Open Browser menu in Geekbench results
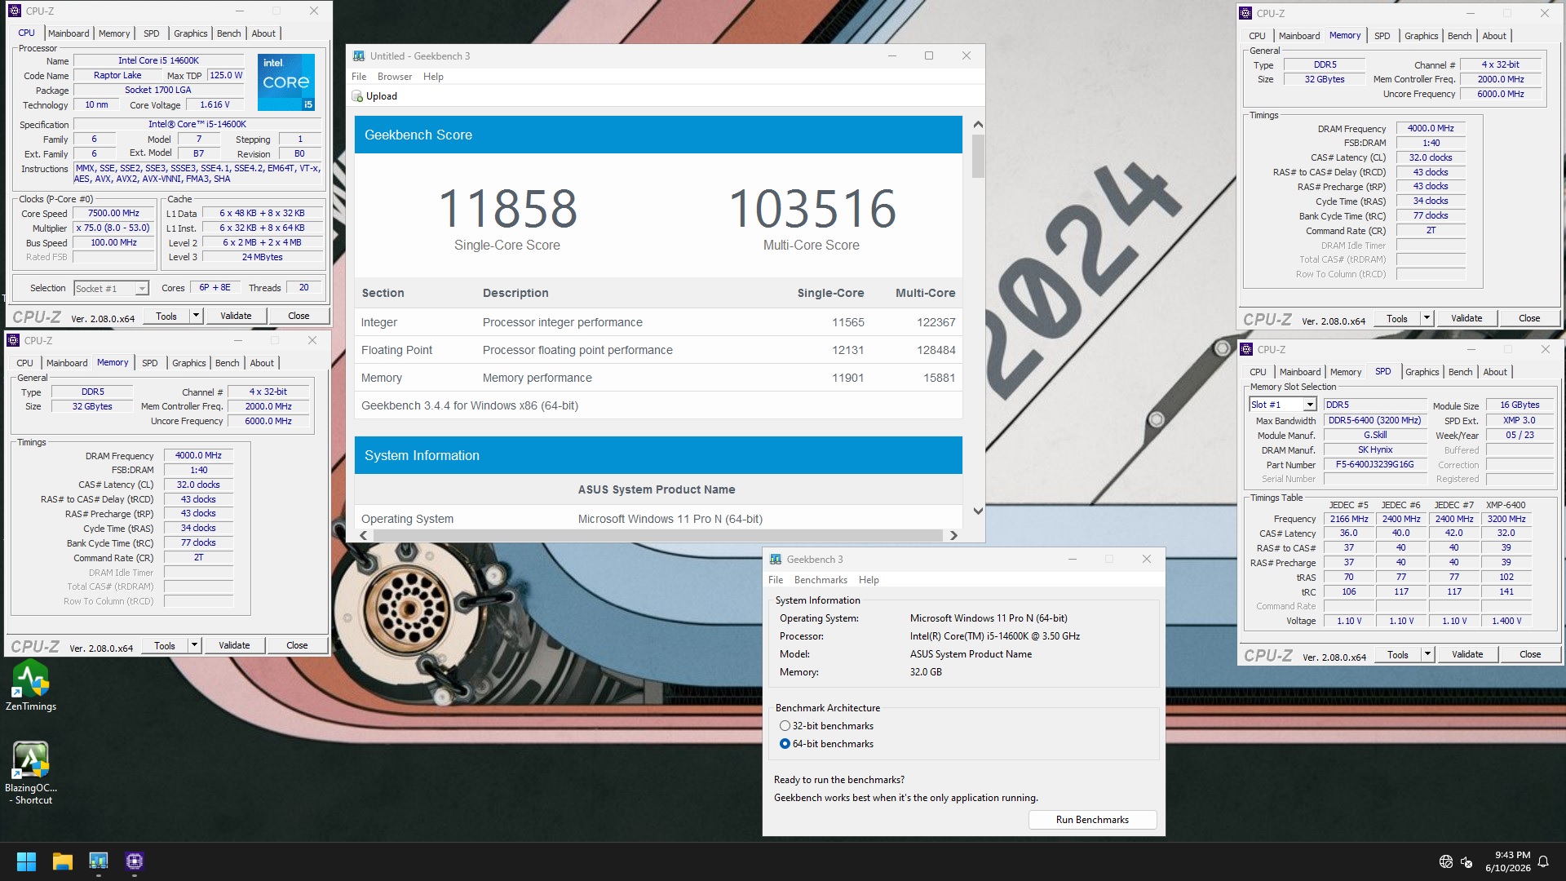The height and width of the screenshot is (881, 1566). pos(395,77)
